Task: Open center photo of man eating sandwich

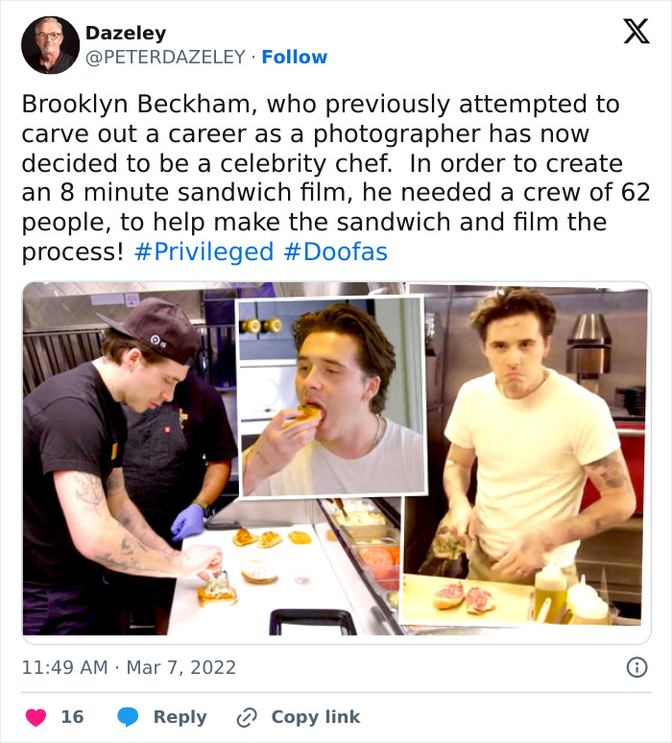Action: click(331, 396)
